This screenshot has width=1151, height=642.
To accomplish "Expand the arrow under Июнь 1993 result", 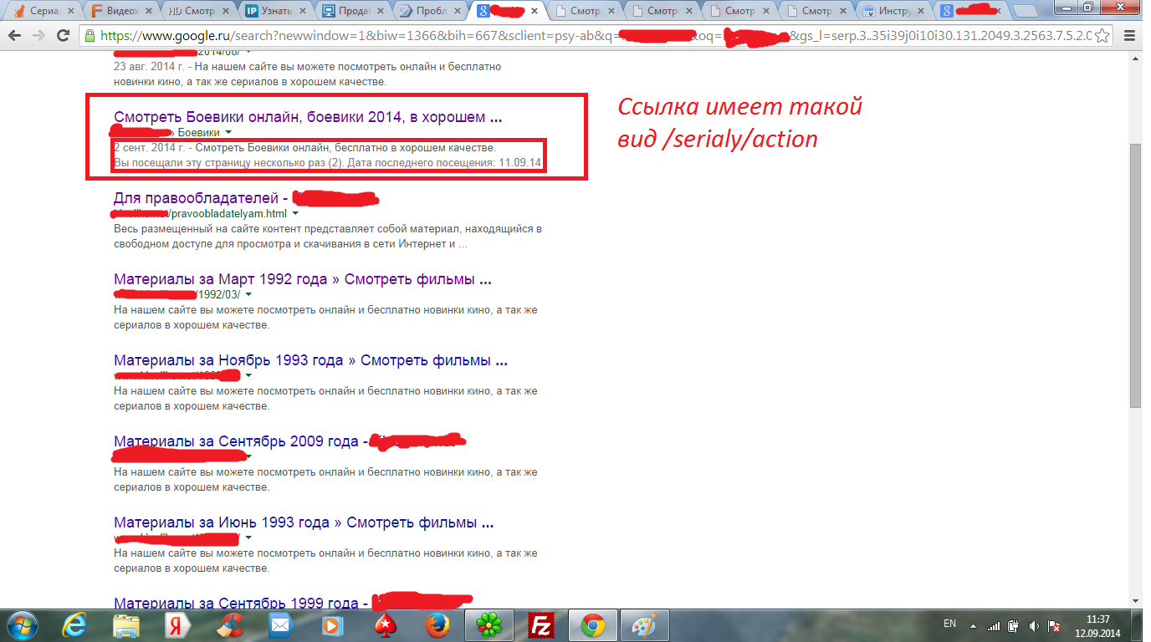I will tap(248, 538).
